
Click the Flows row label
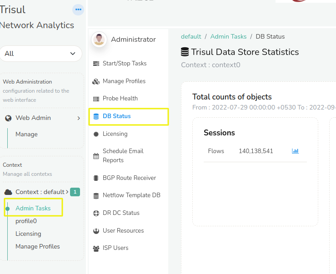tap(216, 151)
